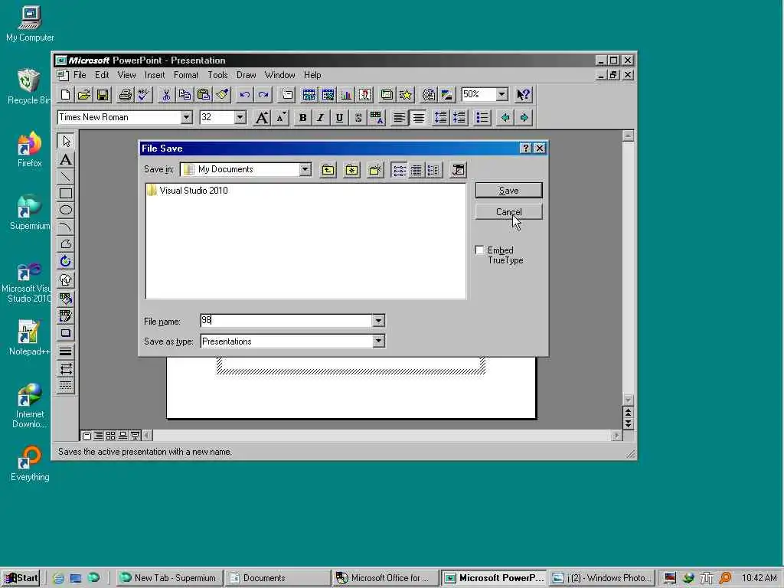Click the Format Painter brush icon
Image resolution: width=784 pixels, height=588 pixels.
click(222, 94)
